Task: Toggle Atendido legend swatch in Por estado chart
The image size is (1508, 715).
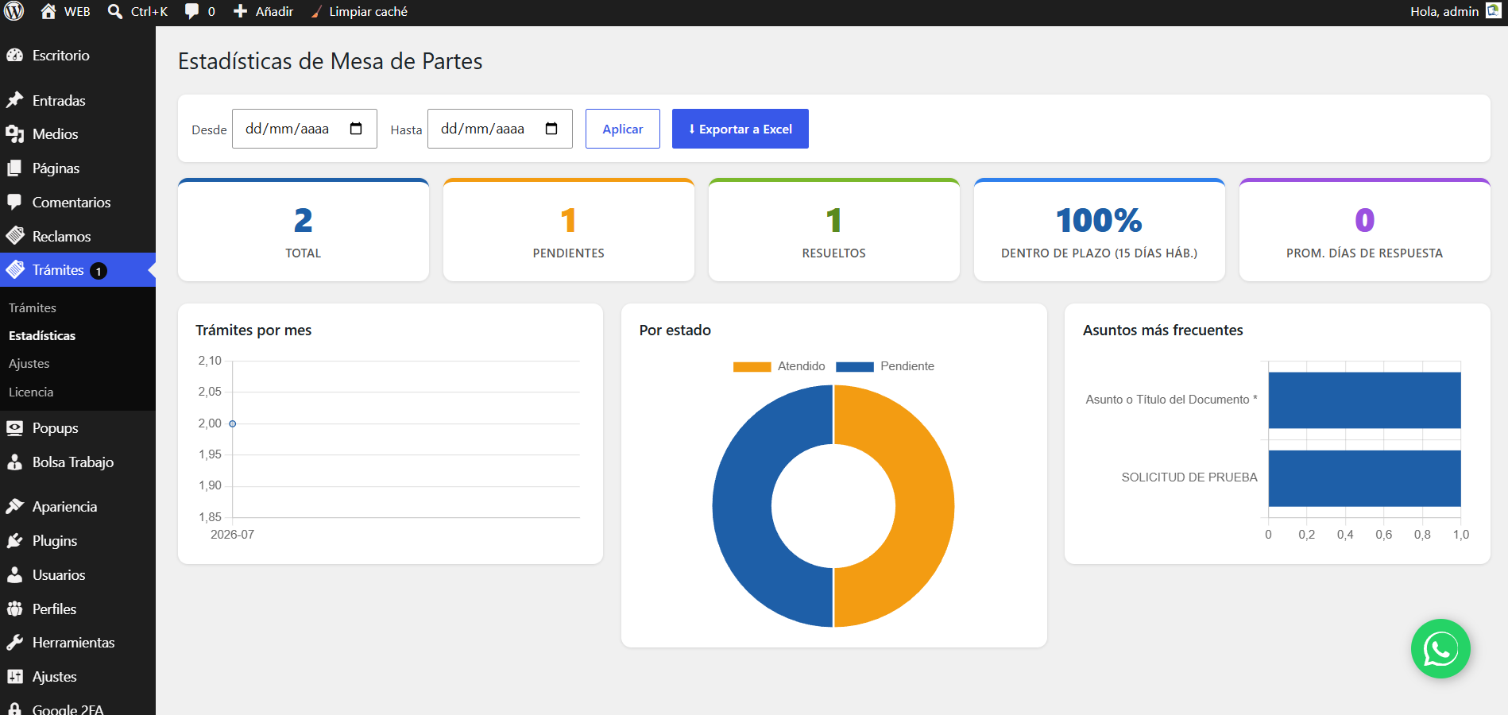Action: (752, 366)
